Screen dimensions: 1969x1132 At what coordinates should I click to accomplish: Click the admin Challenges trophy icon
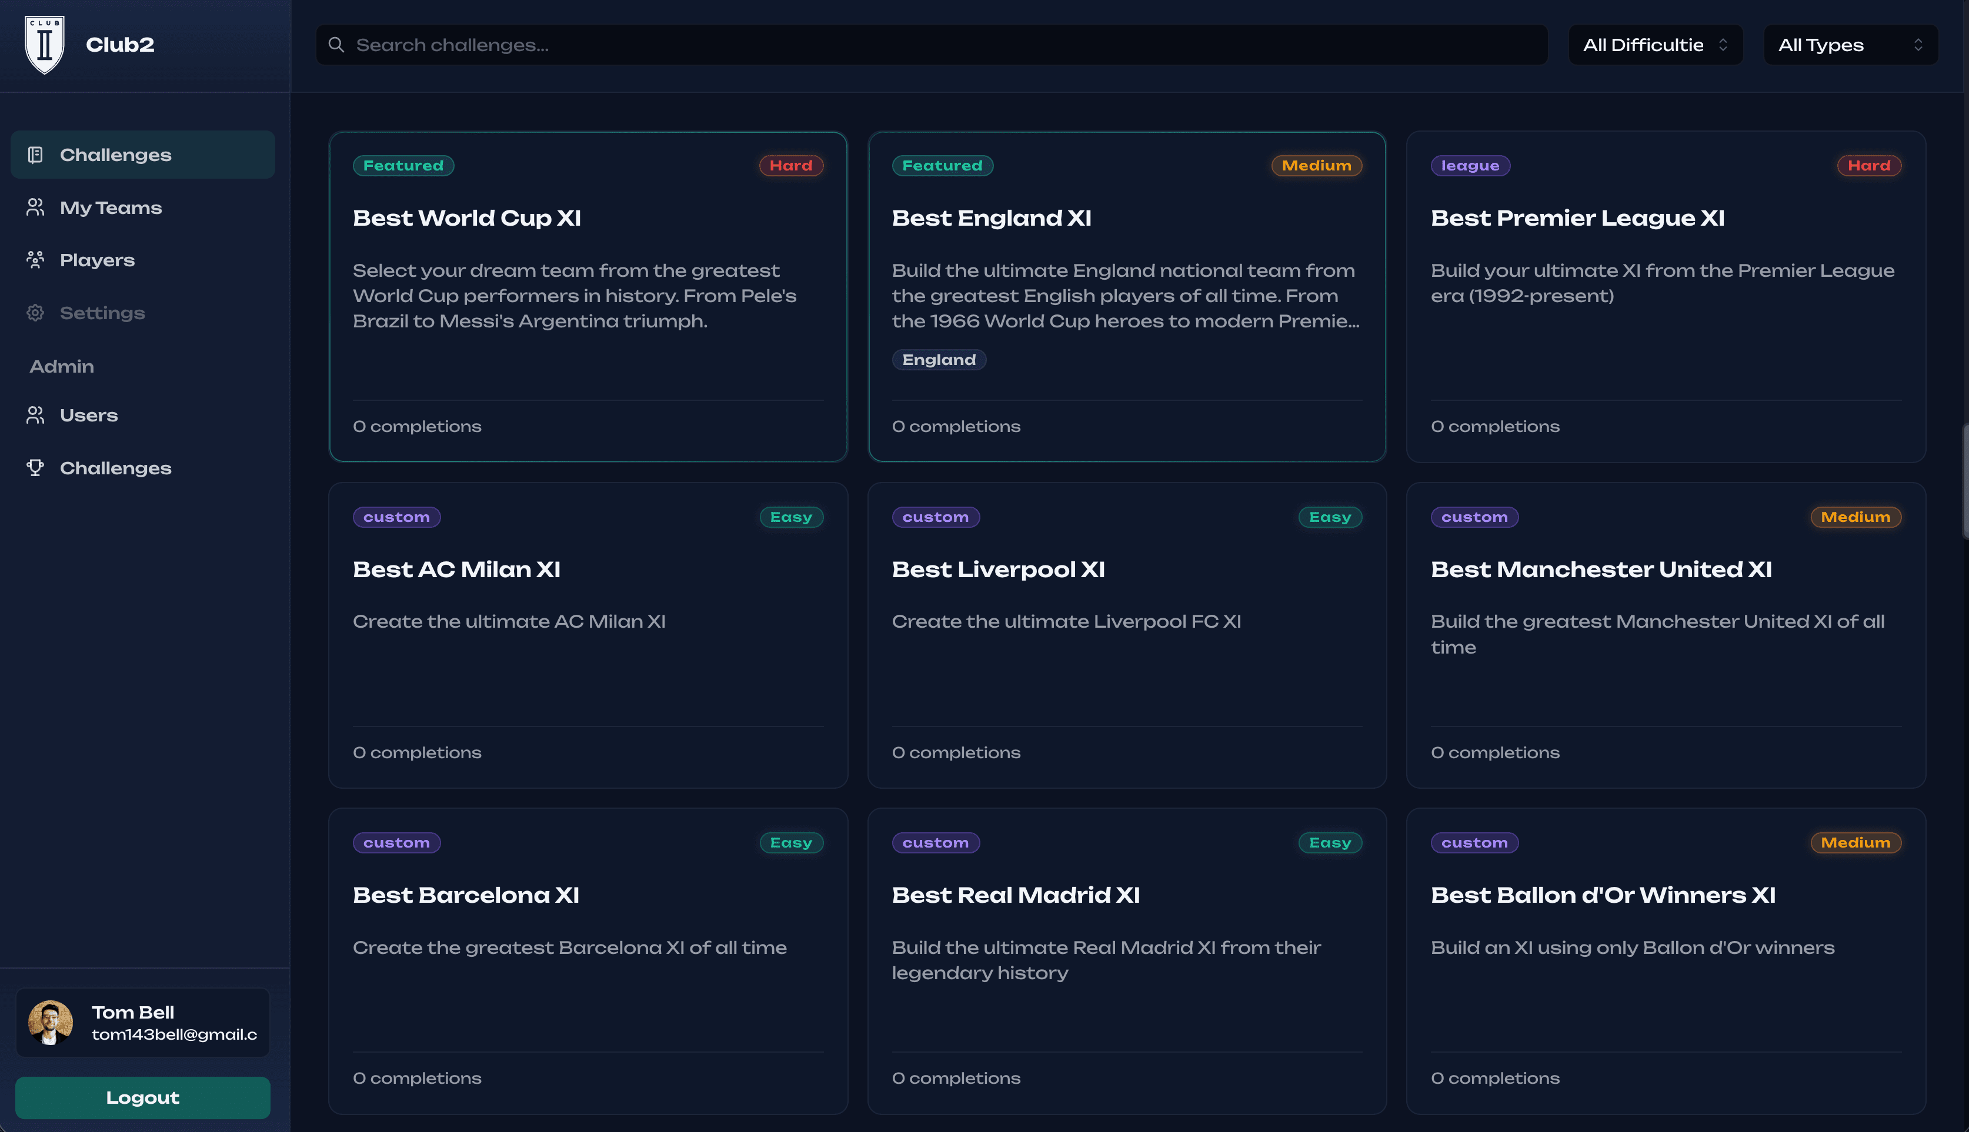tap(35, 468)
